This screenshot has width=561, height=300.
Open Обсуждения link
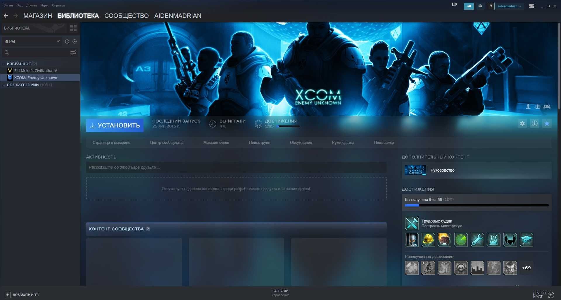(301, 143)
